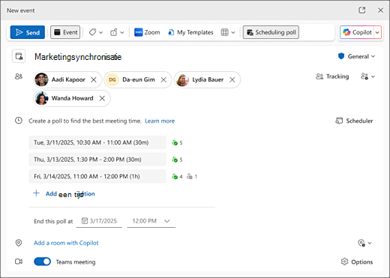Image resolution: width=390 pixels, height=278 pixels.
Task: Expand the categorize tag dropdown arrow
Action: tap(101, 32)
